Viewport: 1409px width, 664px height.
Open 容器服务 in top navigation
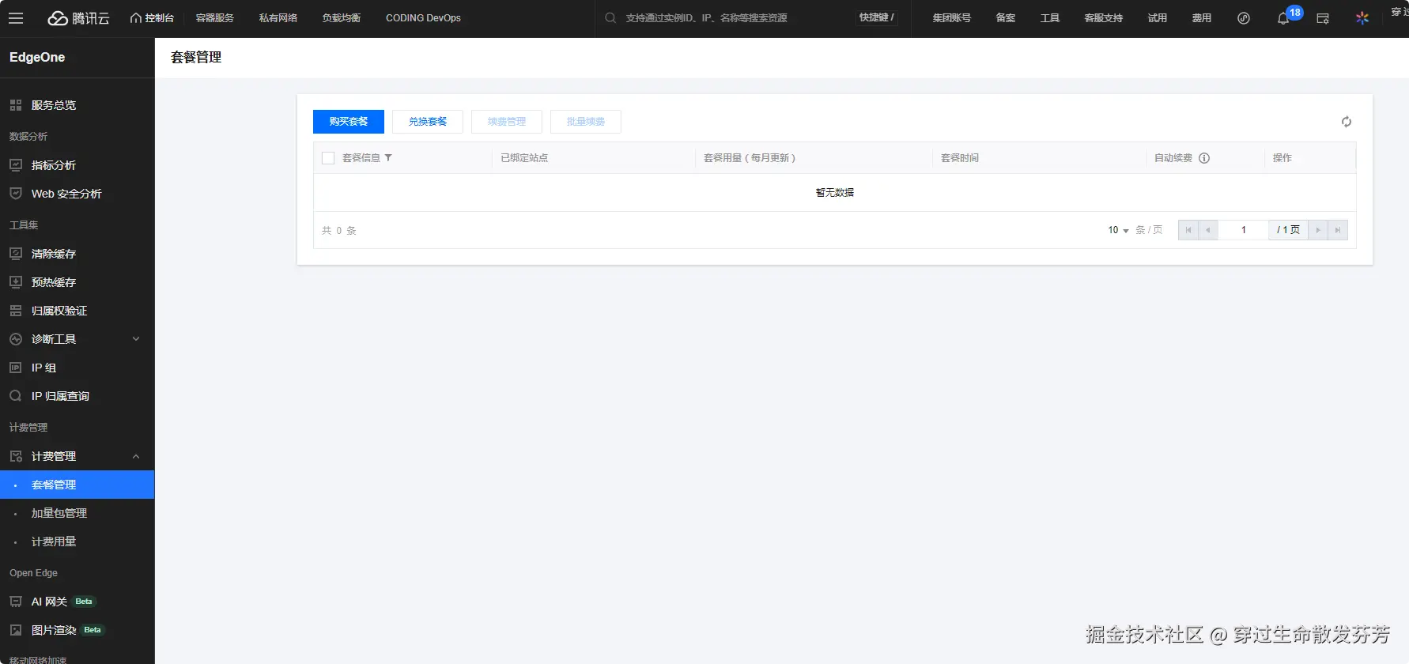coord(215,17)
